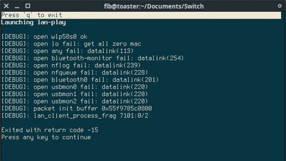Click the window title flb@toaster:~/Documents/Switch
286x161 pixels.
coord(154,7)
